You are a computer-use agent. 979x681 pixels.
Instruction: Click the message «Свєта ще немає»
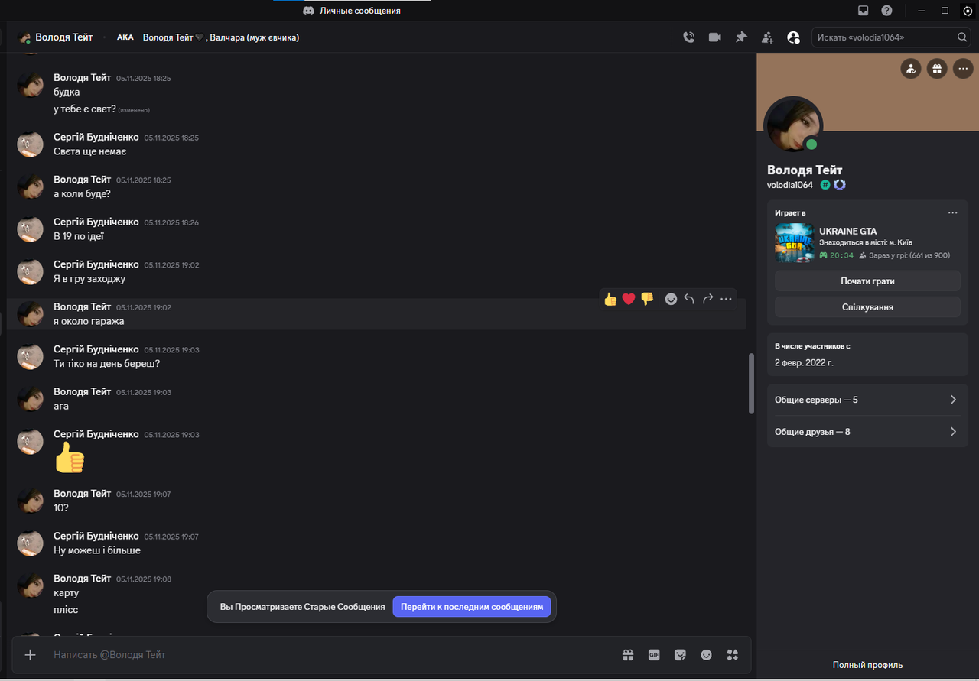point(90,151)
